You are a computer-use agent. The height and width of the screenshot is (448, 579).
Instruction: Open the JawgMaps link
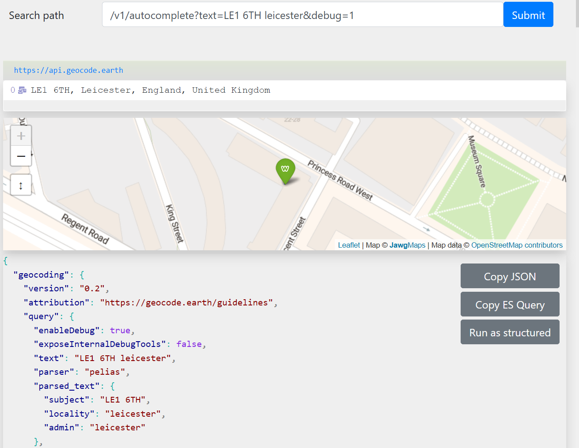pos(407,245)
